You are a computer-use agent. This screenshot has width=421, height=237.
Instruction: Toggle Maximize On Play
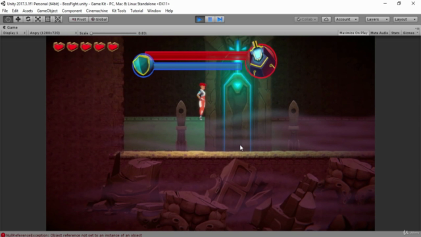[353, 33]
